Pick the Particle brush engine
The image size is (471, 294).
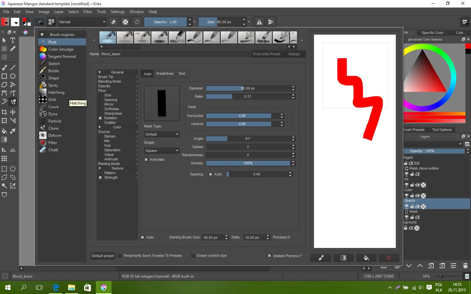62,121
